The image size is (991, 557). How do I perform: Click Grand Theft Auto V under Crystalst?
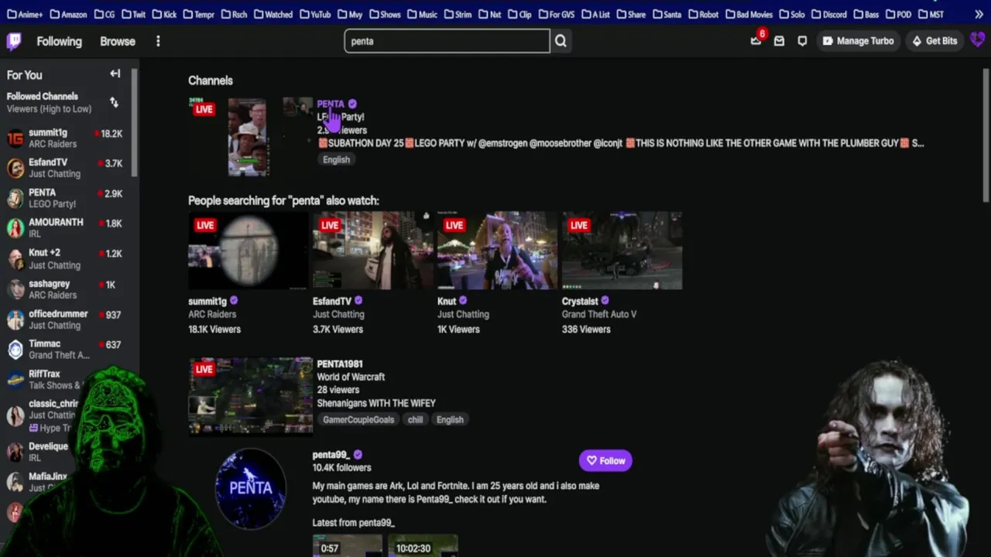[x=599, y=314]
